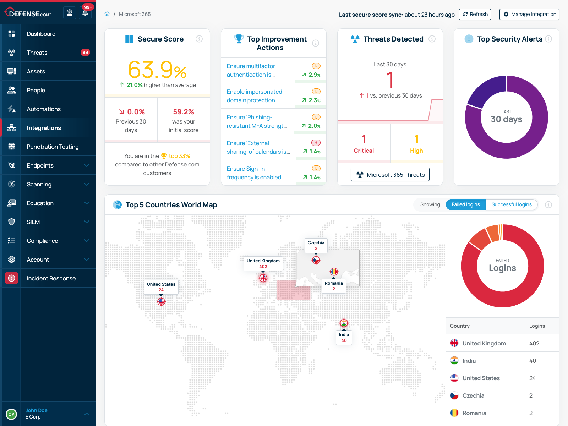Expand the Scanning section
Viewport: 568px width, 426px height.
39,184
